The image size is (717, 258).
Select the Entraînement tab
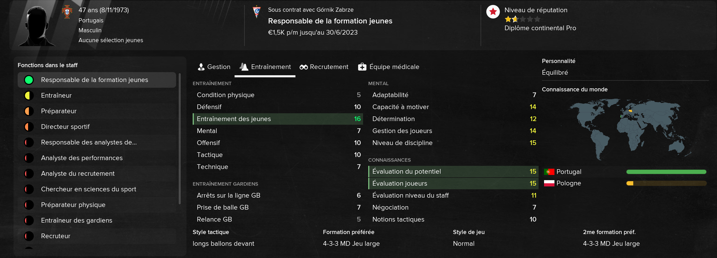[x=265, y=67]
